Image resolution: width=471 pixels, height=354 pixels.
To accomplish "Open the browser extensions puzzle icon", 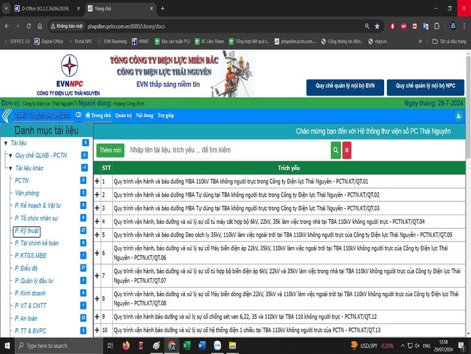I will (437, 27).
